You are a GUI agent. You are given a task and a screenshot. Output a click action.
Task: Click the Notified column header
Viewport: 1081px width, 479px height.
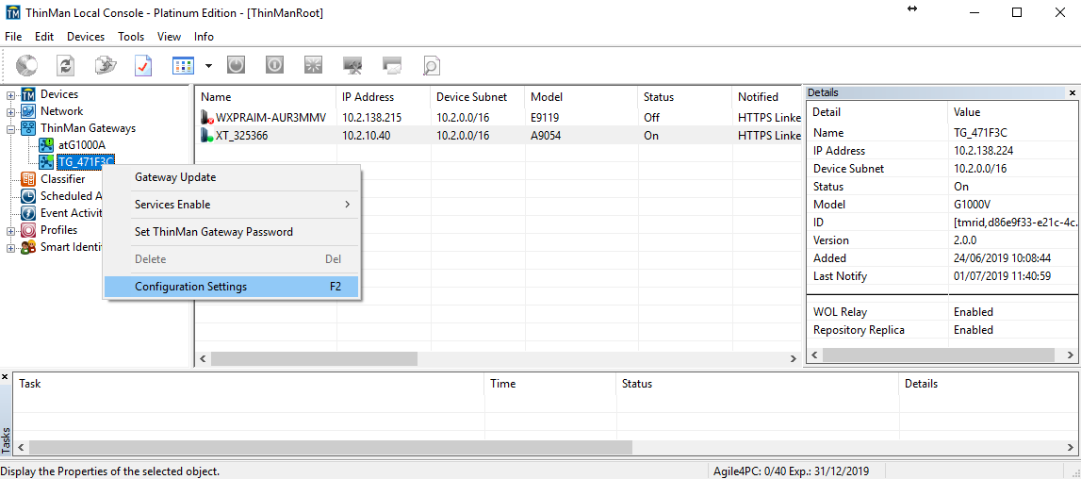[767, 97]
